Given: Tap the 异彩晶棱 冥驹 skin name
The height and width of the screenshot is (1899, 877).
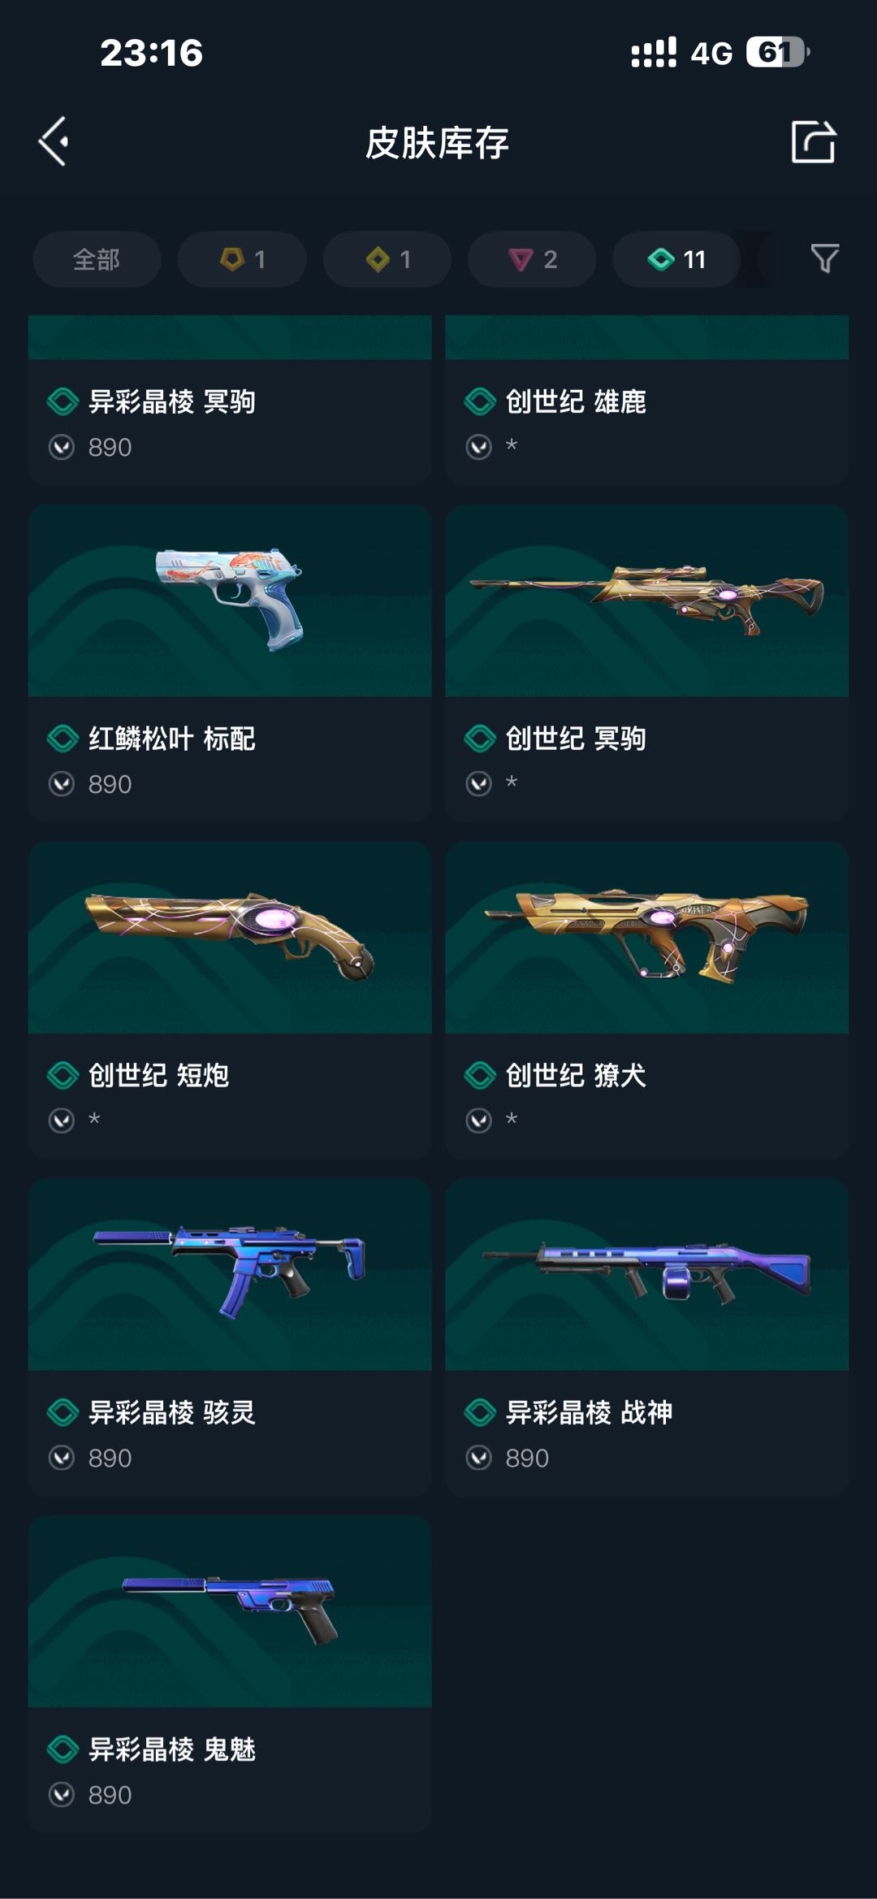Looking at the screenshot, I should (x=172, y=401).
